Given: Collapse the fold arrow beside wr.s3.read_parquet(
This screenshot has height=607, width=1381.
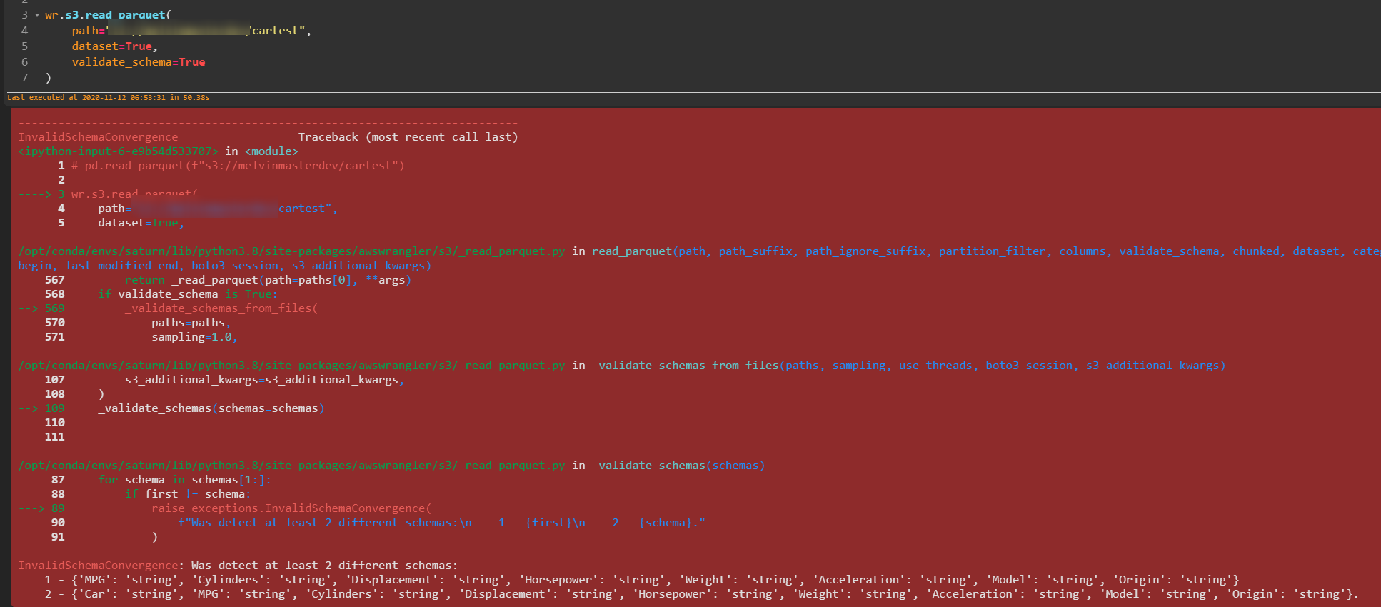Looking at the screenshot, I should click(x=36, y=15).
